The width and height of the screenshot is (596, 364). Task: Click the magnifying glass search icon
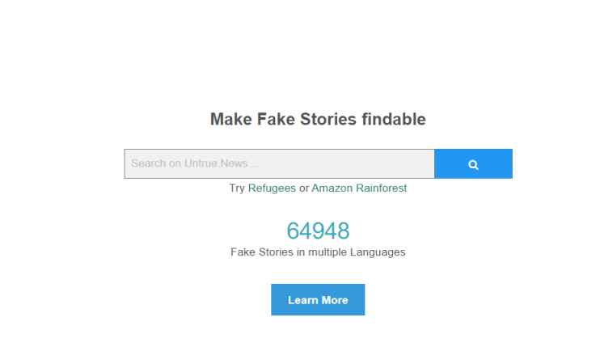pyautogui.click(x=473, y=164)
